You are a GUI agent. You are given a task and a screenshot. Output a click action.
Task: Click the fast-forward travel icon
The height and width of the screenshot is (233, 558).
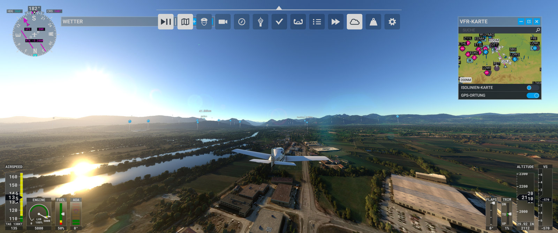[336, 22]
